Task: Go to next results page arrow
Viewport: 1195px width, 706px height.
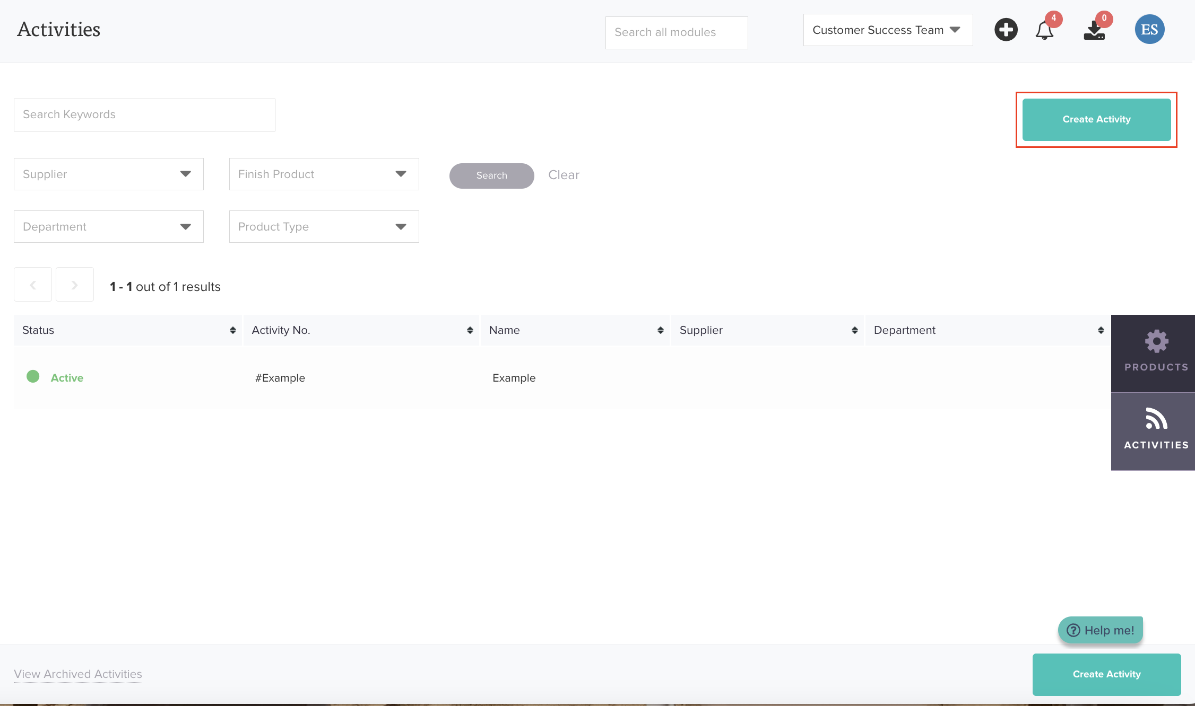Action: tap(75, 285)
